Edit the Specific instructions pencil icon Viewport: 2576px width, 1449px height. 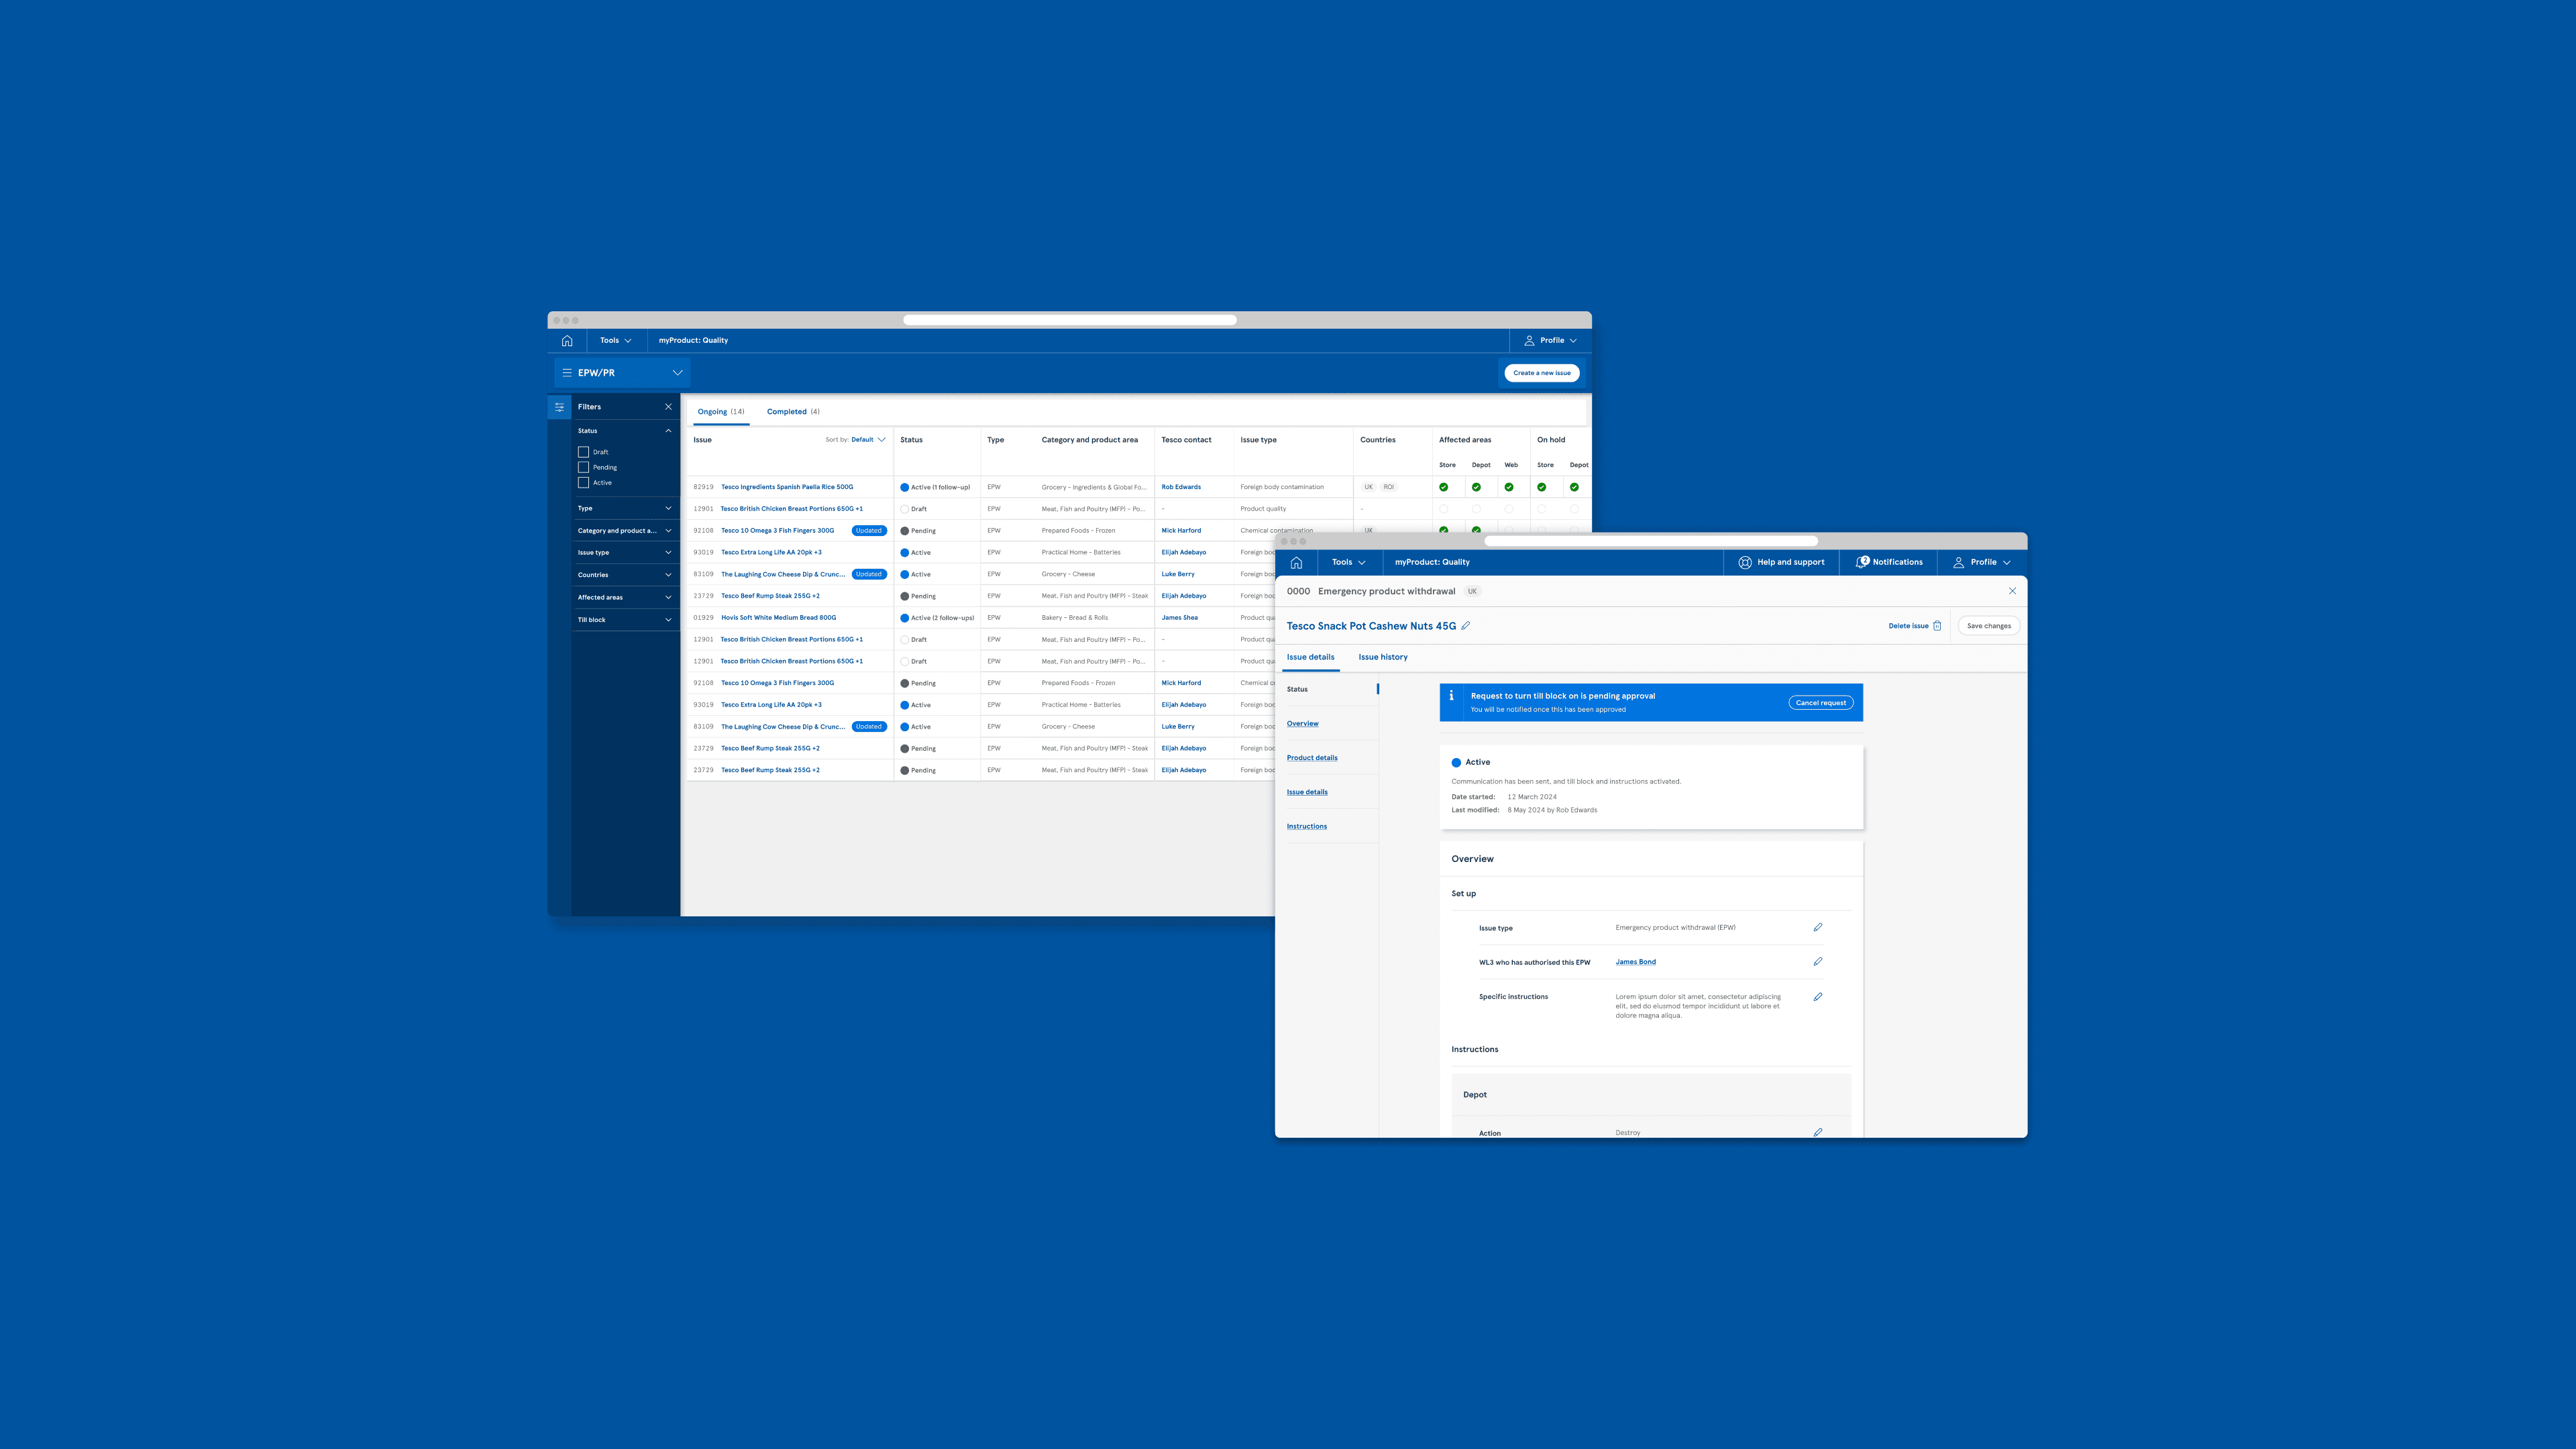pyautogui.click(x=1818, y=997)
